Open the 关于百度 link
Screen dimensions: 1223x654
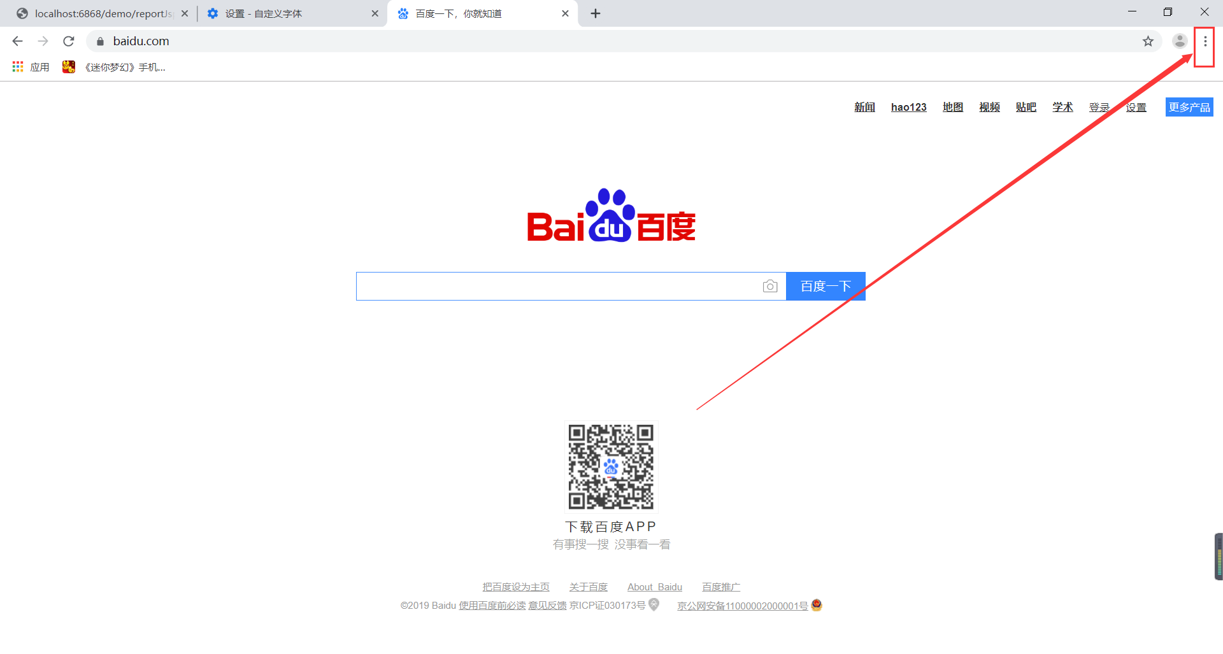click(589, 587)
